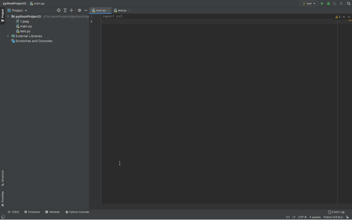The width and height of the screenshot is (352, 220).
Task: Run the test configuration with green play button
Action: point(322,3)
